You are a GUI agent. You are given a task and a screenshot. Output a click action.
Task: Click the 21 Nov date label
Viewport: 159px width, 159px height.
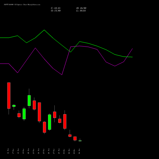pyautogui.click(x=33, y=151)
